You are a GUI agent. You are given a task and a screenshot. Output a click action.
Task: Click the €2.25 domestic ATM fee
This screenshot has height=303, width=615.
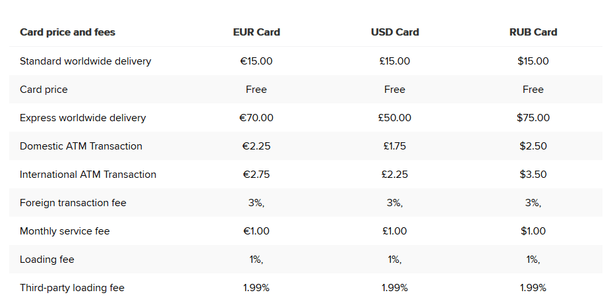pyautogui.click(x=256, y=146)
